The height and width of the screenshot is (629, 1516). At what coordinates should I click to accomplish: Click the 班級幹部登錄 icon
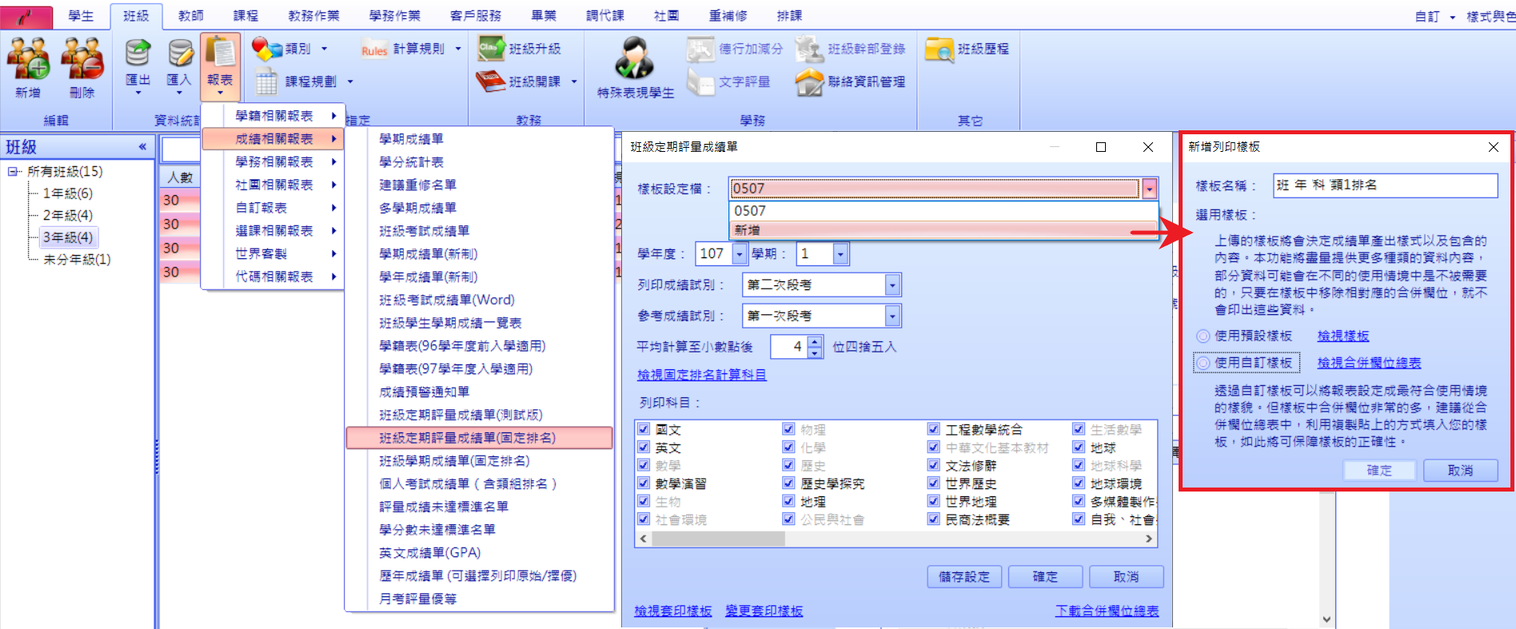pos(809,49)
